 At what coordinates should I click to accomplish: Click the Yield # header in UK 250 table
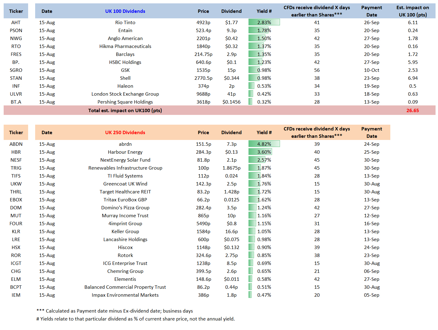264,133
